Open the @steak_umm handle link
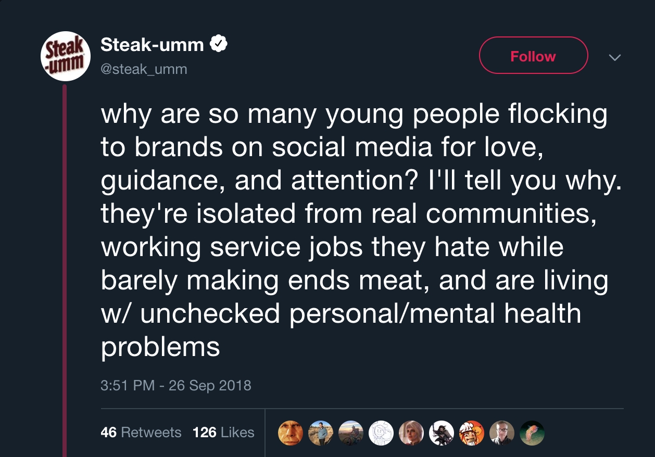 pos(144,69)
